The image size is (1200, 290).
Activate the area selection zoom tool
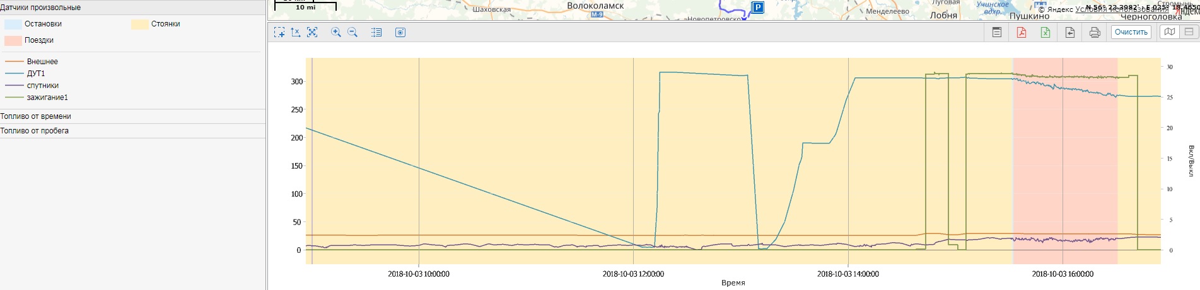[x=279, y=32]
